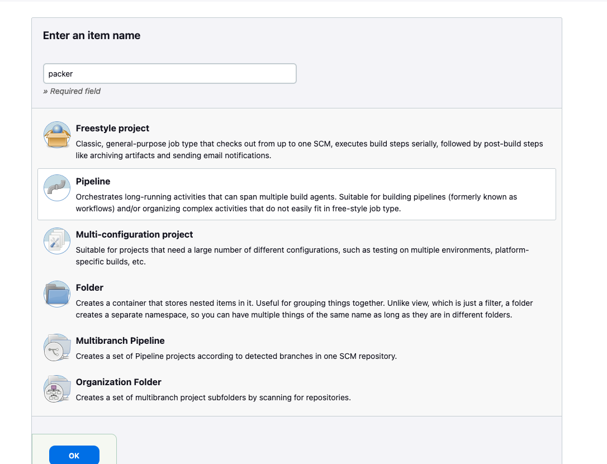Click the Enter an item name heading
Screen dimensions: 607x464
tap(91, 35)
